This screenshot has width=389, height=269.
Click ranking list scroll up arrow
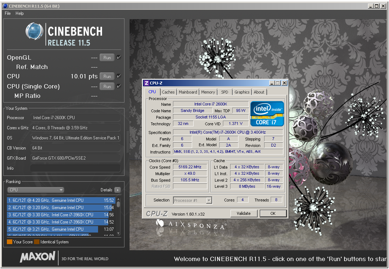[x=118, y=199]
